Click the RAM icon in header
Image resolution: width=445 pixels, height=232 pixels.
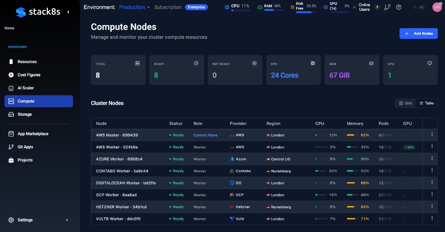260,7
